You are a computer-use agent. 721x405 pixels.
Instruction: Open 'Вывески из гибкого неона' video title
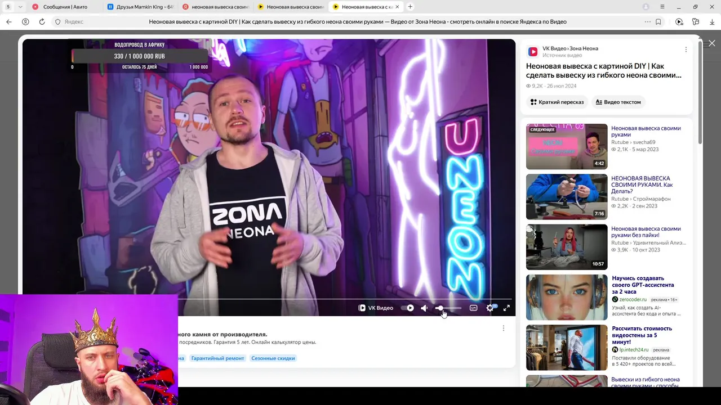(x=646, y=382)
